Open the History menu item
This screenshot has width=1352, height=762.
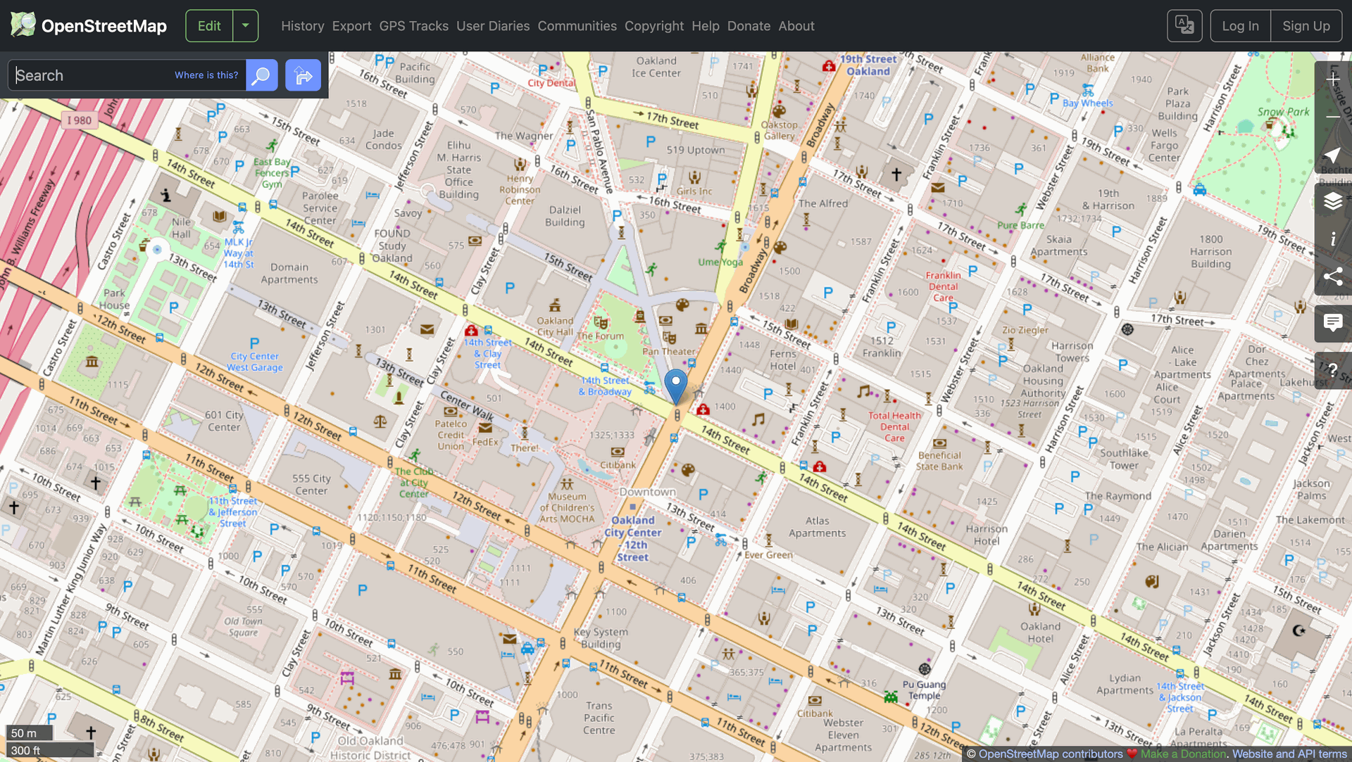pyautogui.click(x=303, y=26)
